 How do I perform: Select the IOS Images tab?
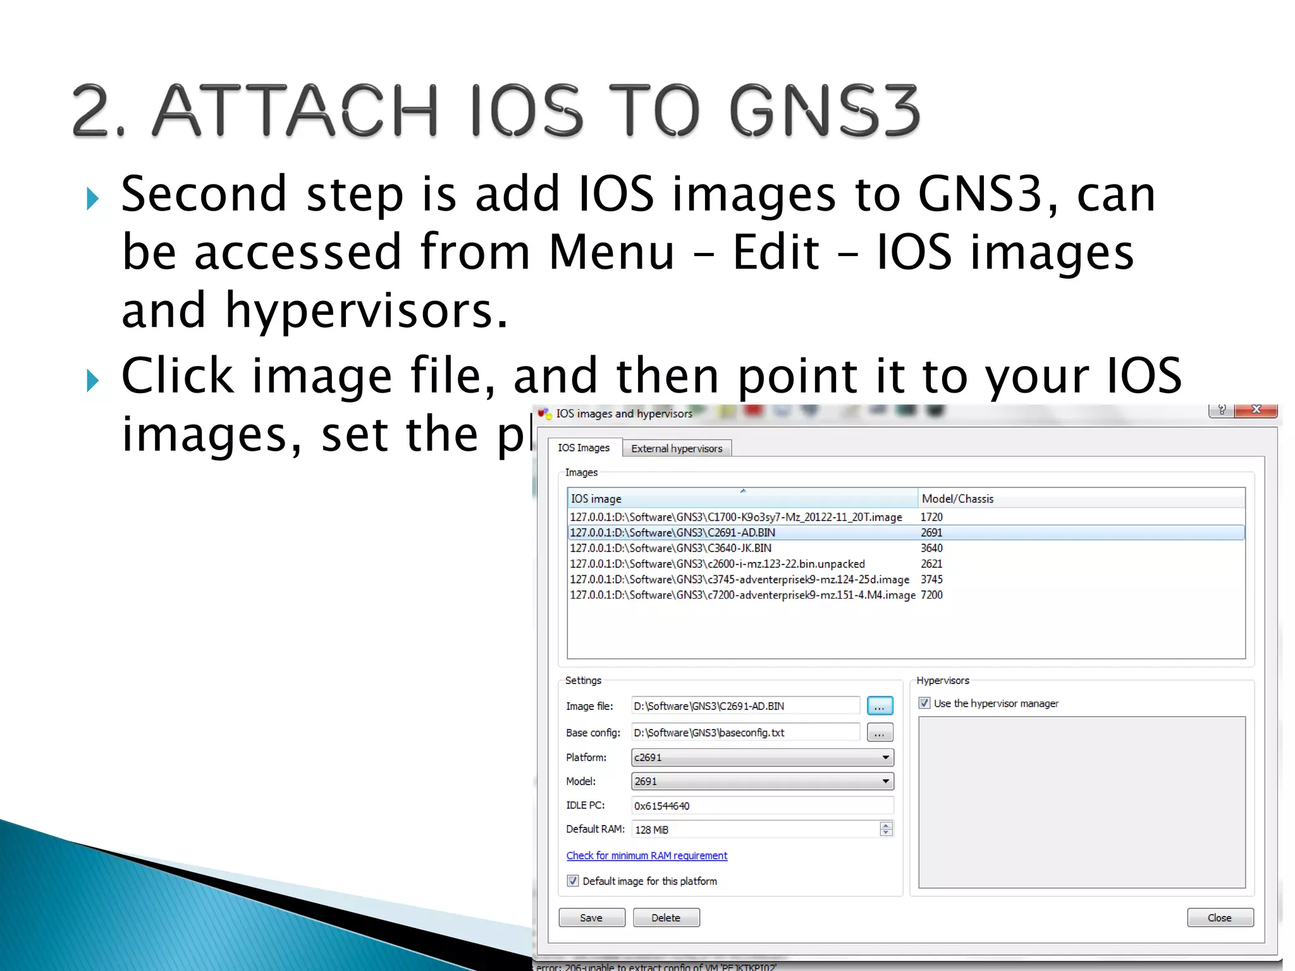(584, 448)
